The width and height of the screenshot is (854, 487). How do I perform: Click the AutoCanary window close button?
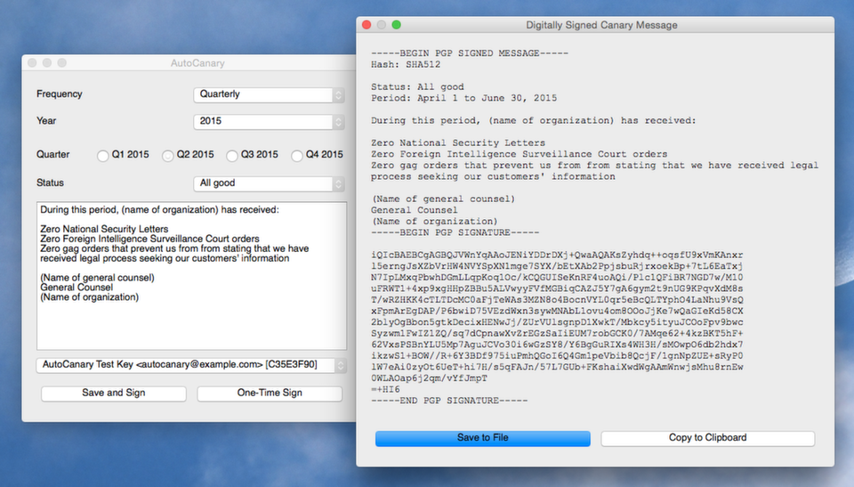(x=33, y=63)
